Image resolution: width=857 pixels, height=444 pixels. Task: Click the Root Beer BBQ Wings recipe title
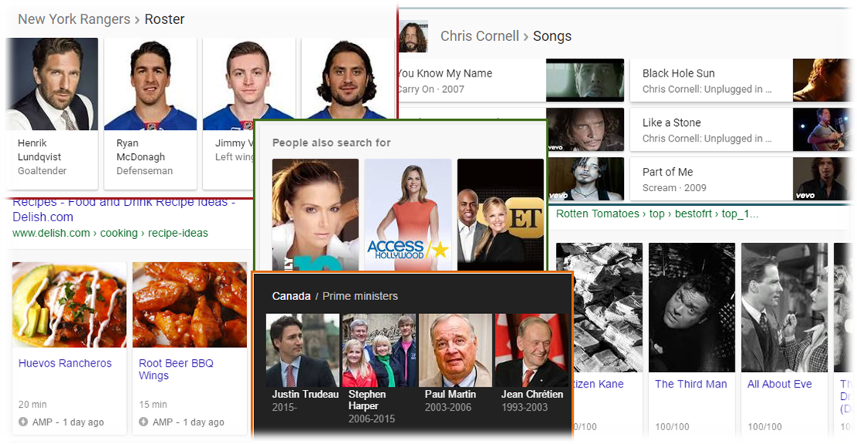tap(176, 369)
